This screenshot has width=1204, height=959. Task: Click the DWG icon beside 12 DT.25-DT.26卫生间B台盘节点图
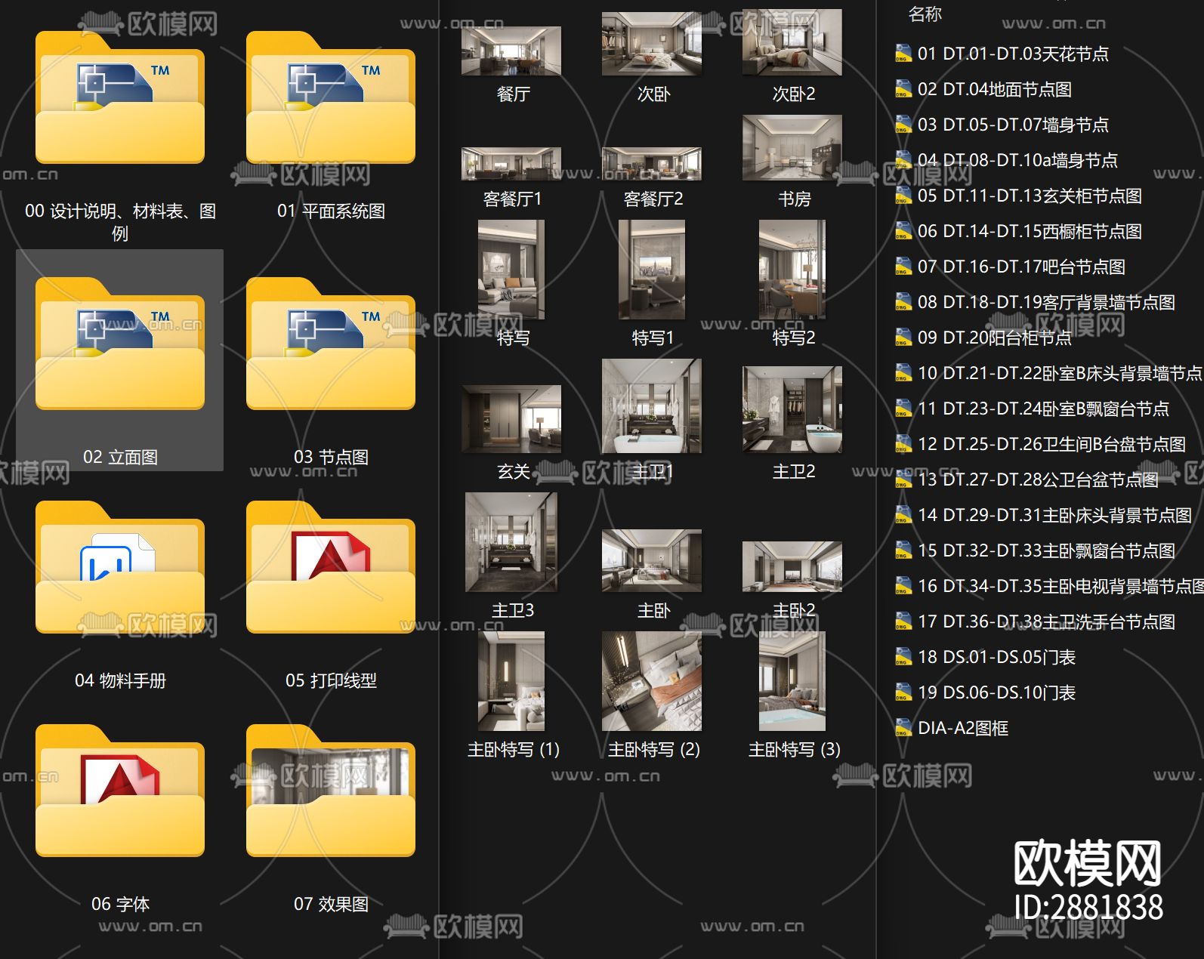pyautogui.click(x=903, y=444)
